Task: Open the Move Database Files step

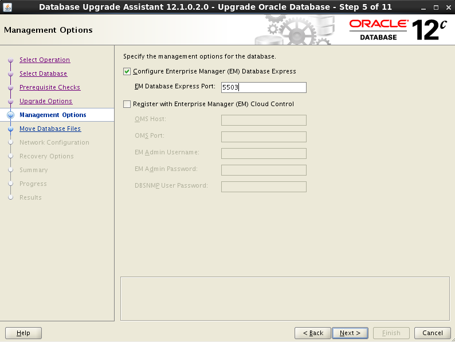Action: [x=50, y=129]
